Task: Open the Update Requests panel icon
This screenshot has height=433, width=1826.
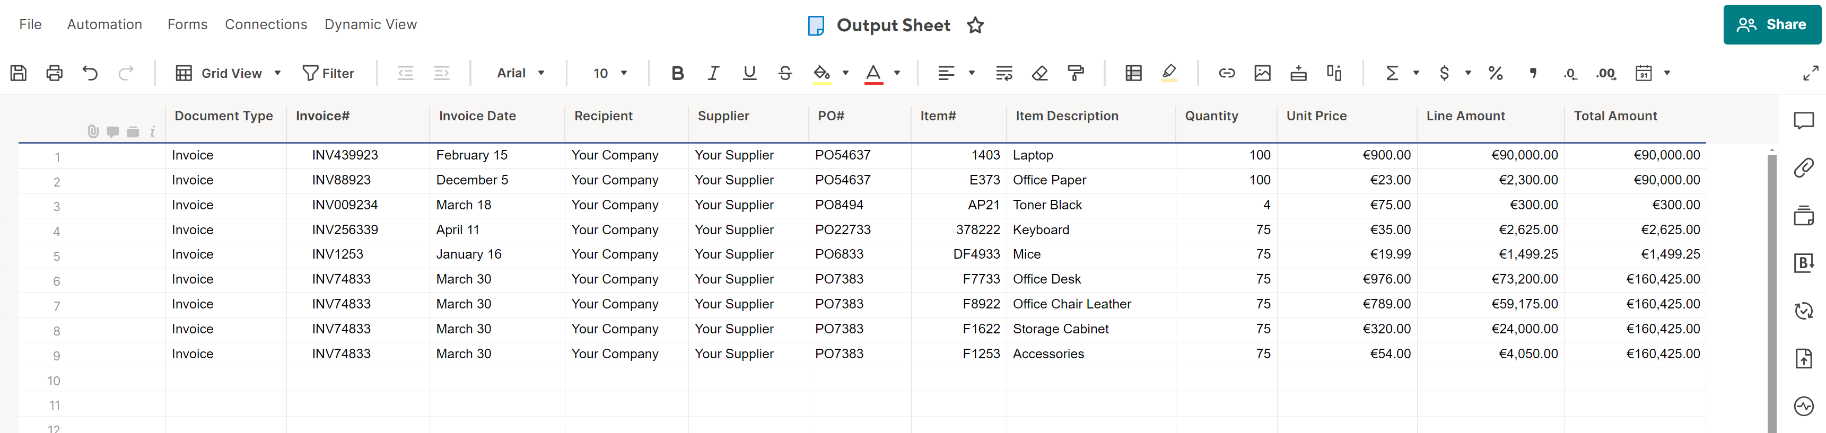Action: coord(1803,311)
